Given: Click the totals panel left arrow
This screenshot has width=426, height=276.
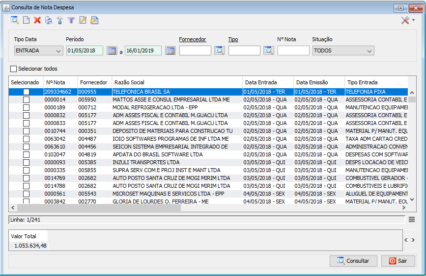Looking at the screenshot, I should [x=406, y=240].
